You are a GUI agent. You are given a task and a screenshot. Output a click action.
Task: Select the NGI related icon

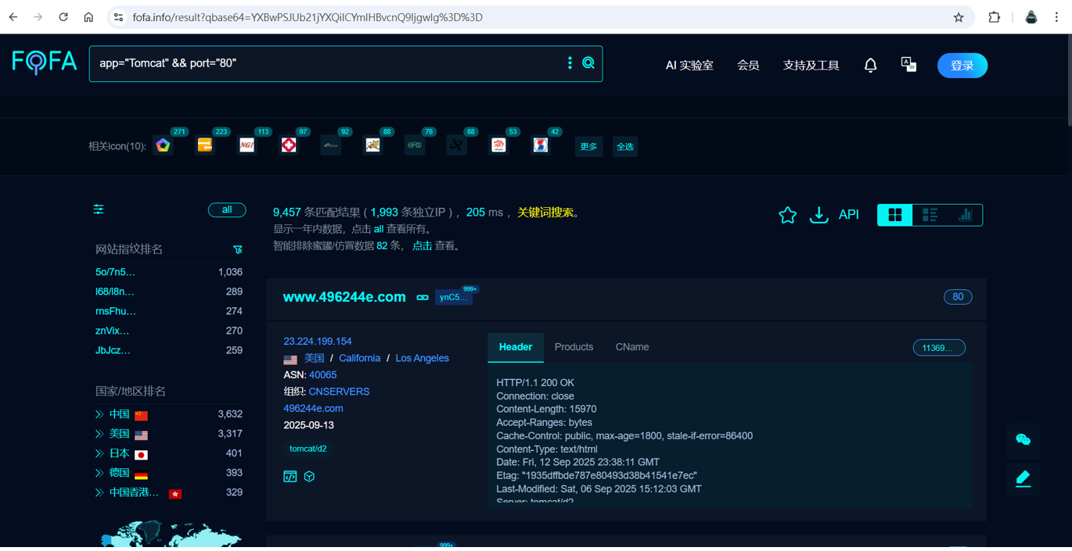tap(246, 145)
